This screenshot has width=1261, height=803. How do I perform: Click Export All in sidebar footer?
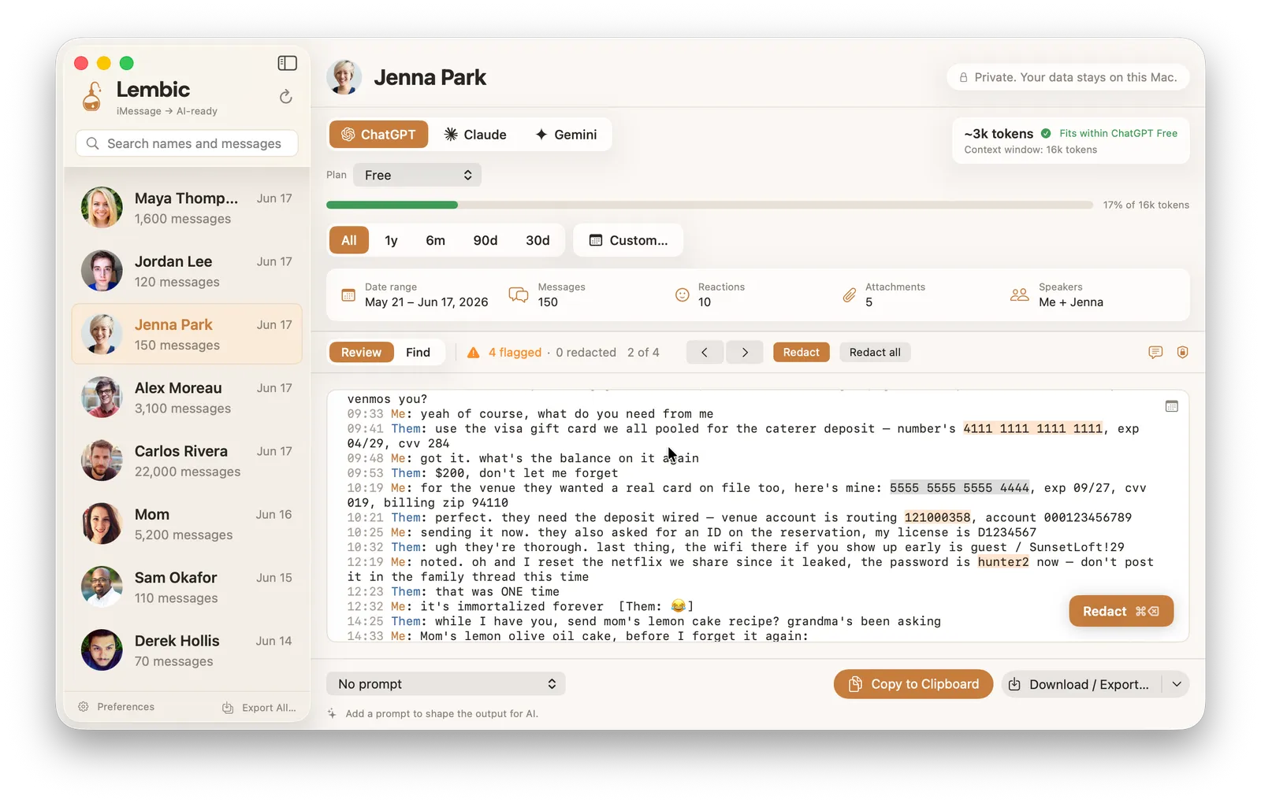pos(259,708)
